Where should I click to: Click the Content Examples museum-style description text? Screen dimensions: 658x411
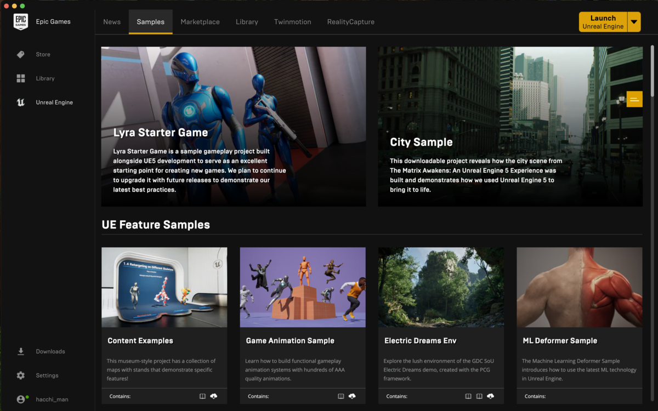pyautogui.click(x=161, y=370)
